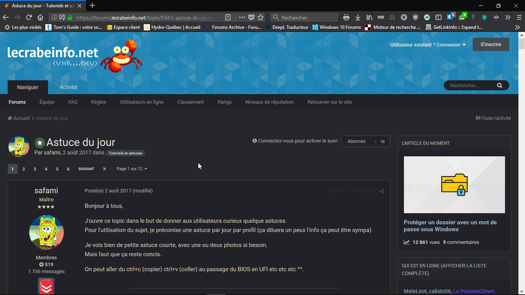
Task: Open the 'Page 1 sur 12' page selector
Action: tap(132, 169)
